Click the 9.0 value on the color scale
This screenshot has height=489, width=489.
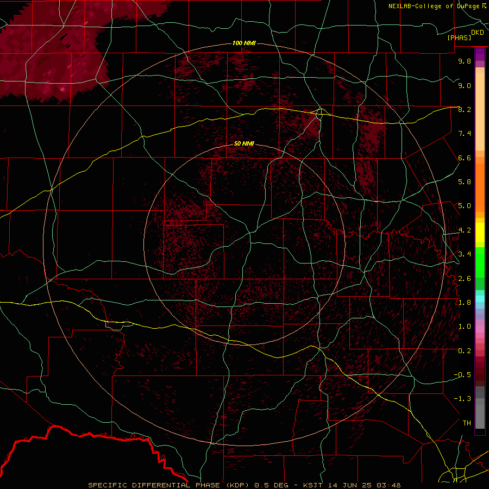click(x=465, y=85)
